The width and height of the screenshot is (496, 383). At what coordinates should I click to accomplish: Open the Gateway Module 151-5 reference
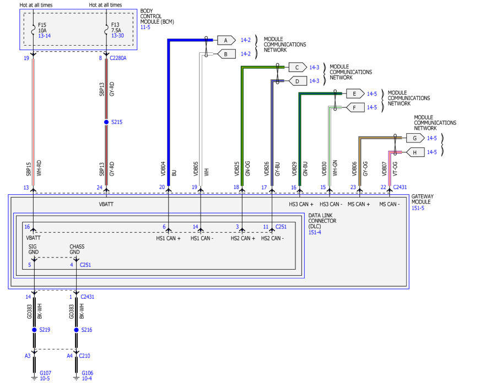pos(418,209)
